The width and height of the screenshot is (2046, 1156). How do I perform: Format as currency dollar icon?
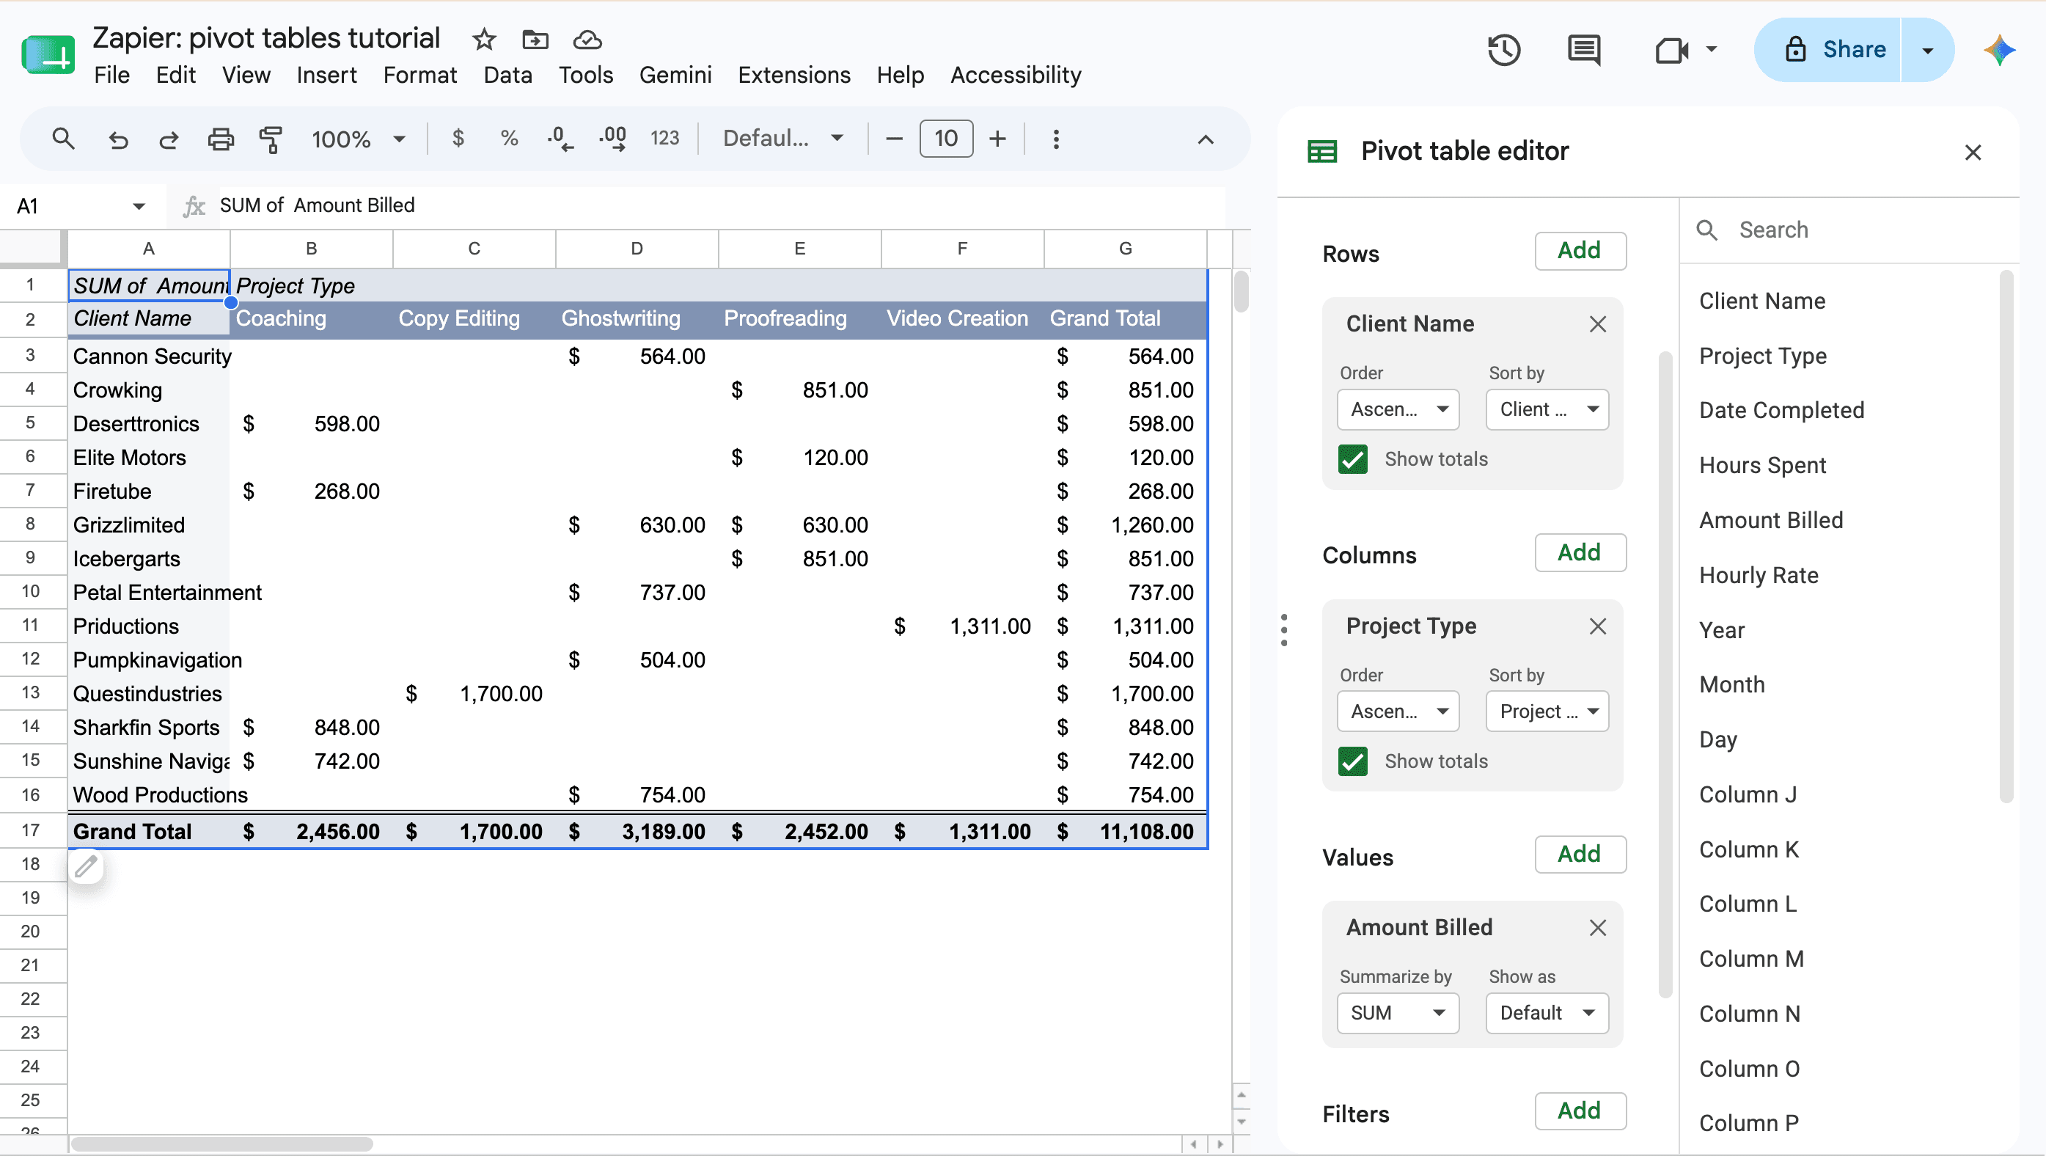[x=458, y=139]
